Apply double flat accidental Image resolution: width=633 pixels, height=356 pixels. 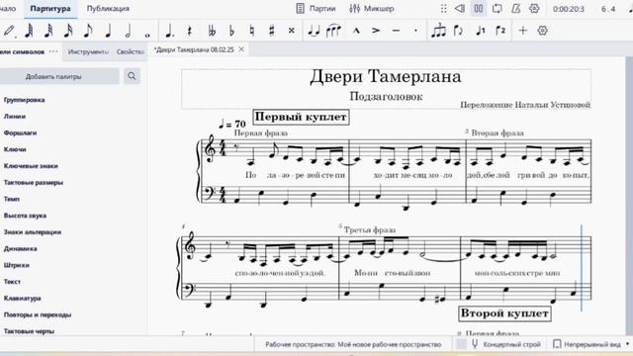(212, 31)
